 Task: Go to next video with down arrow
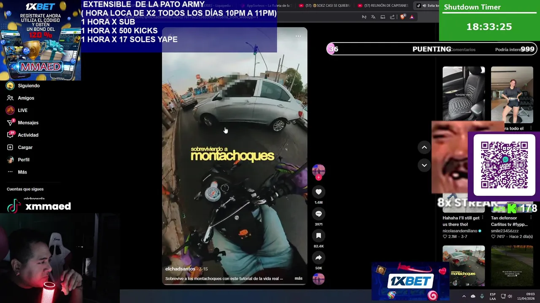coord(424,165)
